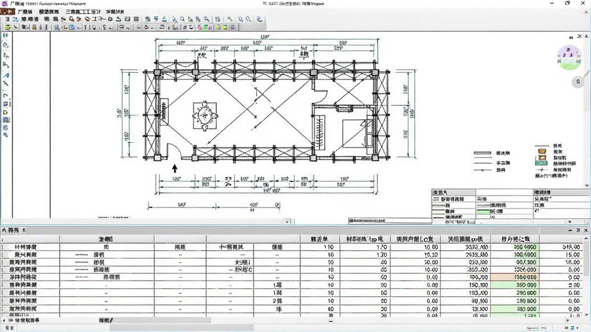Click the orange highlighted cell in the table

coord(515,277)
